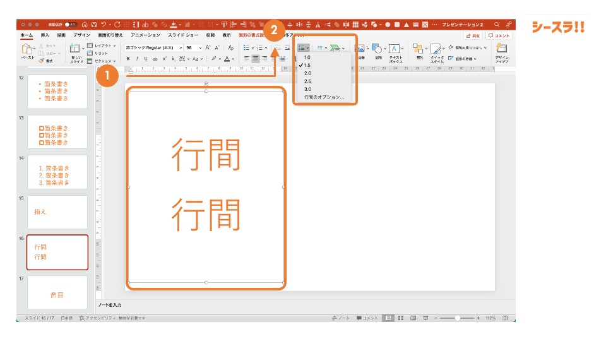Click the Decrease font size icon
Viewport: 606px width, 341px height.
click(x=217, y=47)
